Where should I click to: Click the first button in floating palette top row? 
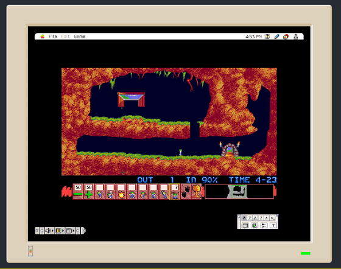click(244, 218)
